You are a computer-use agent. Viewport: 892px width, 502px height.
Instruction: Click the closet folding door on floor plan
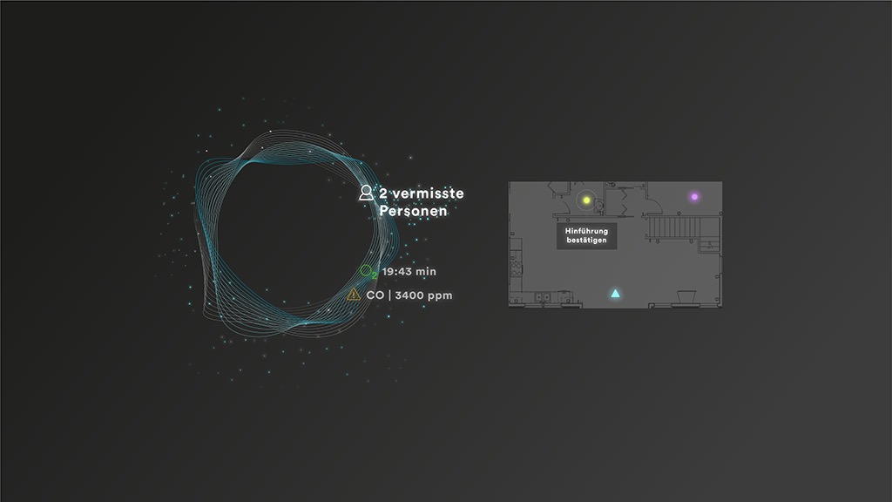[625, 201]
